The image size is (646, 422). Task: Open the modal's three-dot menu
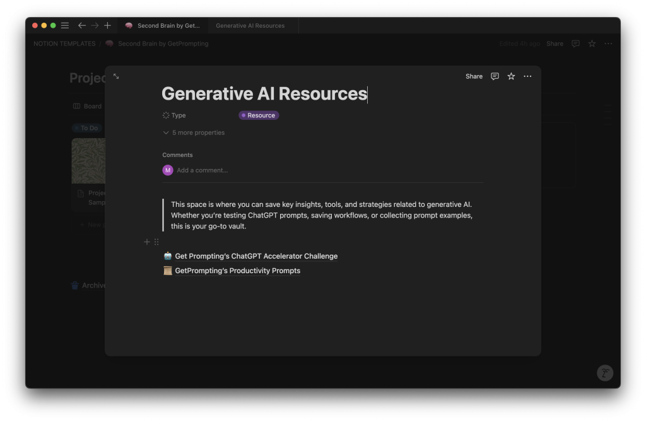pyautogui.click(x=527, y=76)
